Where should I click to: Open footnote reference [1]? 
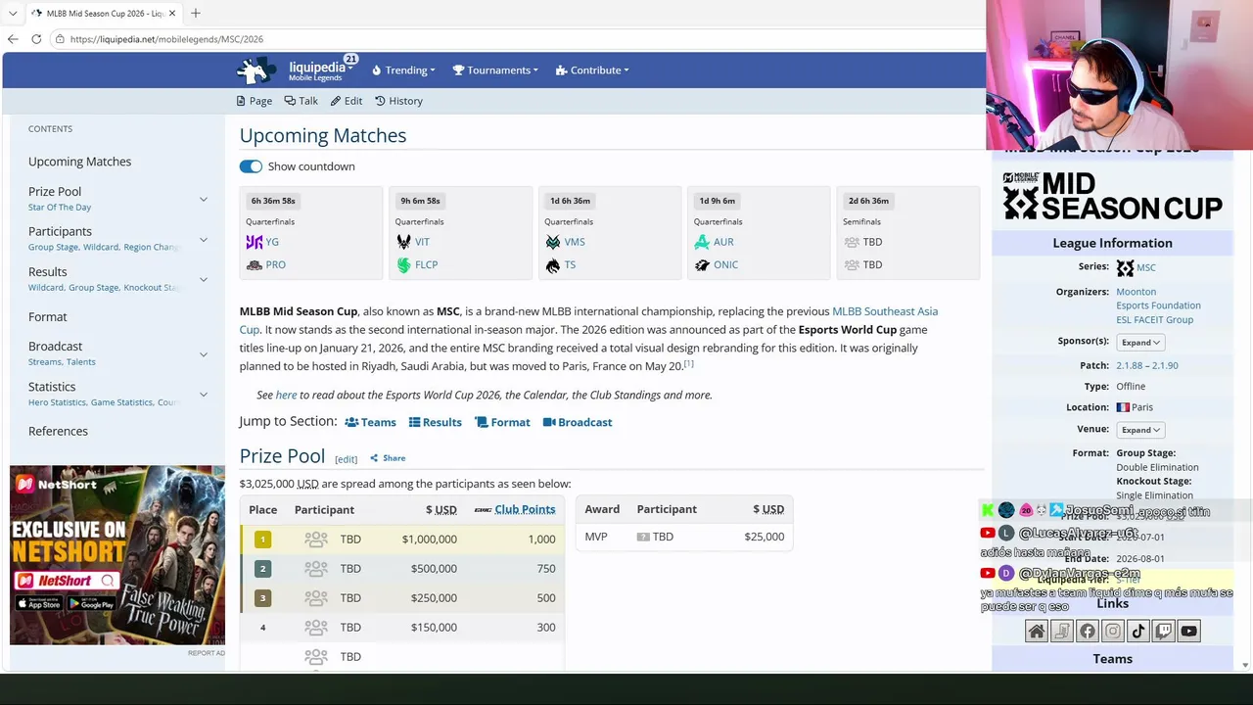point(689,364)
